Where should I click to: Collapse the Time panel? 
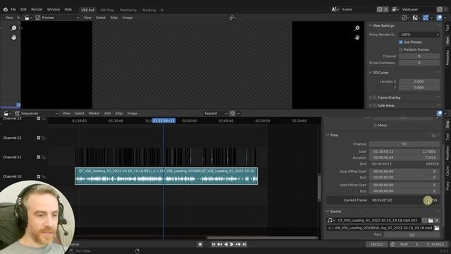click(327, 135)
